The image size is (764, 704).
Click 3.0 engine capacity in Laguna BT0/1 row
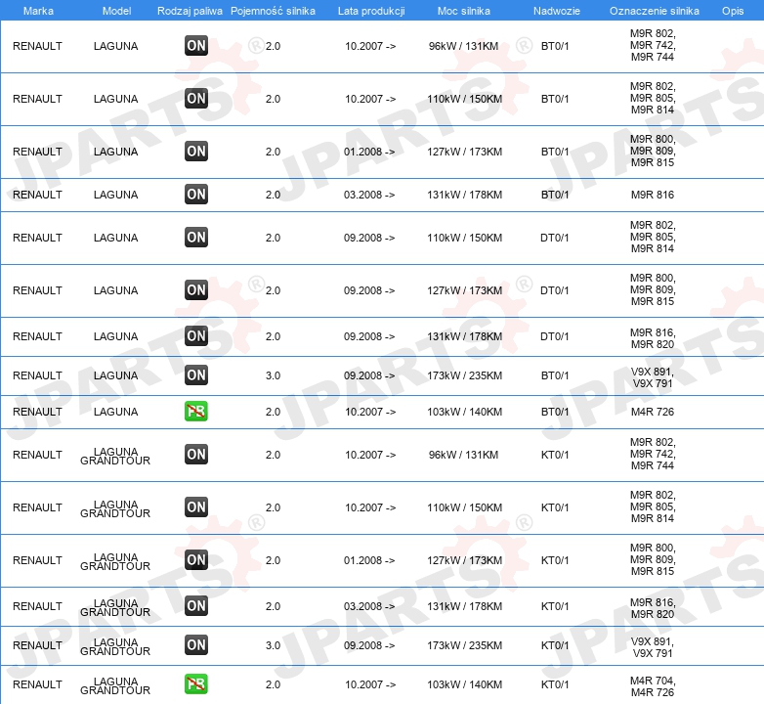pyautogui.click(x=273, y=375)
